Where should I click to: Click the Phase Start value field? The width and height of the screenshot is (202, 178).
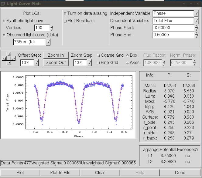(173, 28)
